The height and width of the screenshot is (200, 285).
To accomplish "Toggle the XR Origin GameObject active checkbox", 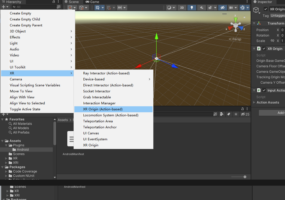I will pyautogui.click(x=266, y=9).
